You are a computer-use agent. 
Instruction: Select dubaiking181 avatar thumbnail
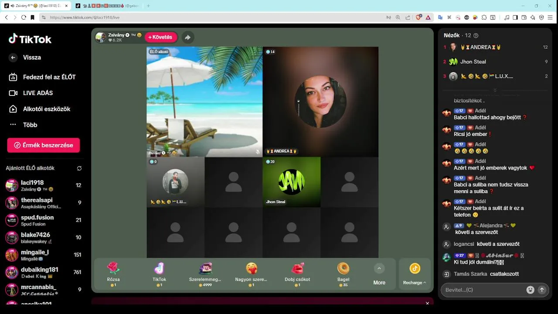click(12, 273)
